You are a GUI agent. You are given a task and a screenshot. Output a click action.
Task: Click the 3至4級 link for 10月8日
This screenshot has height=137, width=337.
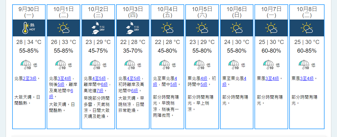[307, 78]
